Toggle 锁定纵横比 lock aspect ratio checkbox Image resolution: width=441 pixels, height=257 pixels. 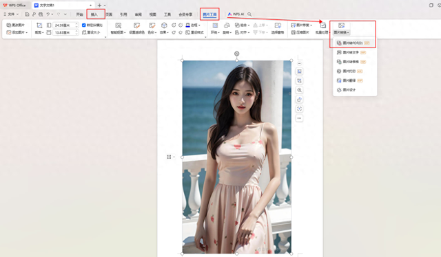pyautogui.click(x=84, y=25)
